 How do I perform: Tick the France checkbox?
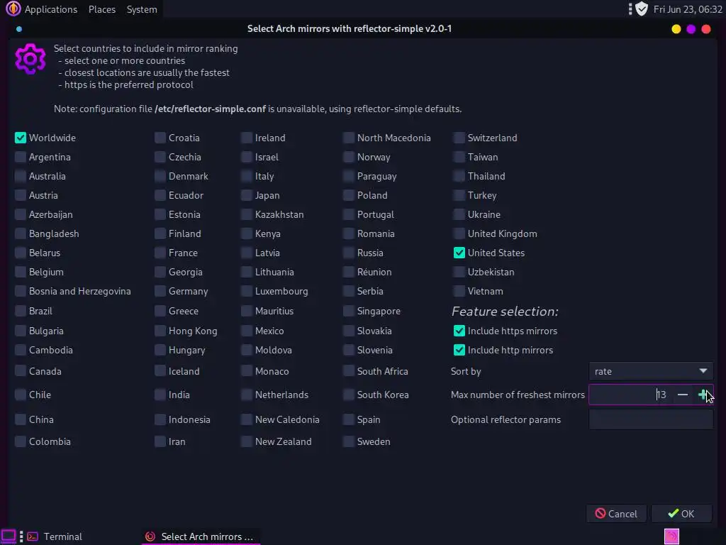[x=160, y=253]
